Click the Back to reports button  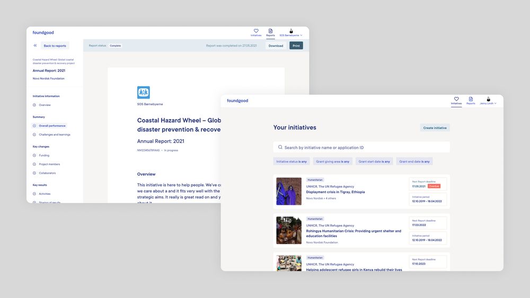55,46
